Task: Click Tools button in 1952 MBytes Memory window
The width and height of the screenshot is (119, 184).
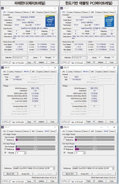Action: click(88, 122)
